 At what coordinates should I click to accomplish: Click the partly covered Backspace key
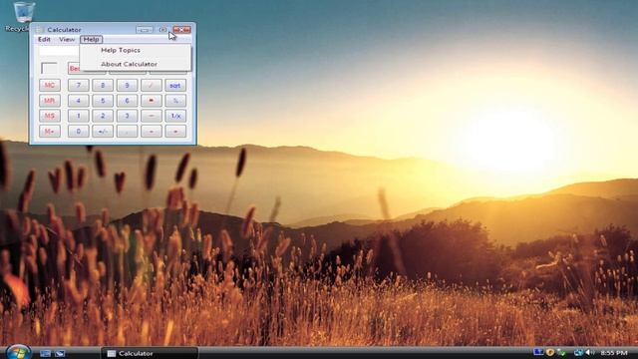(x=74, y=69)
